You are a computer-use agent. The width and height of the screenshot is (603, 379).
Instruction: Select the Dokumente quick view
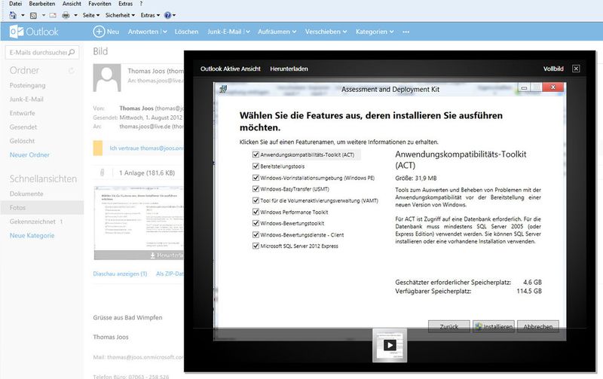pos(26,194)
